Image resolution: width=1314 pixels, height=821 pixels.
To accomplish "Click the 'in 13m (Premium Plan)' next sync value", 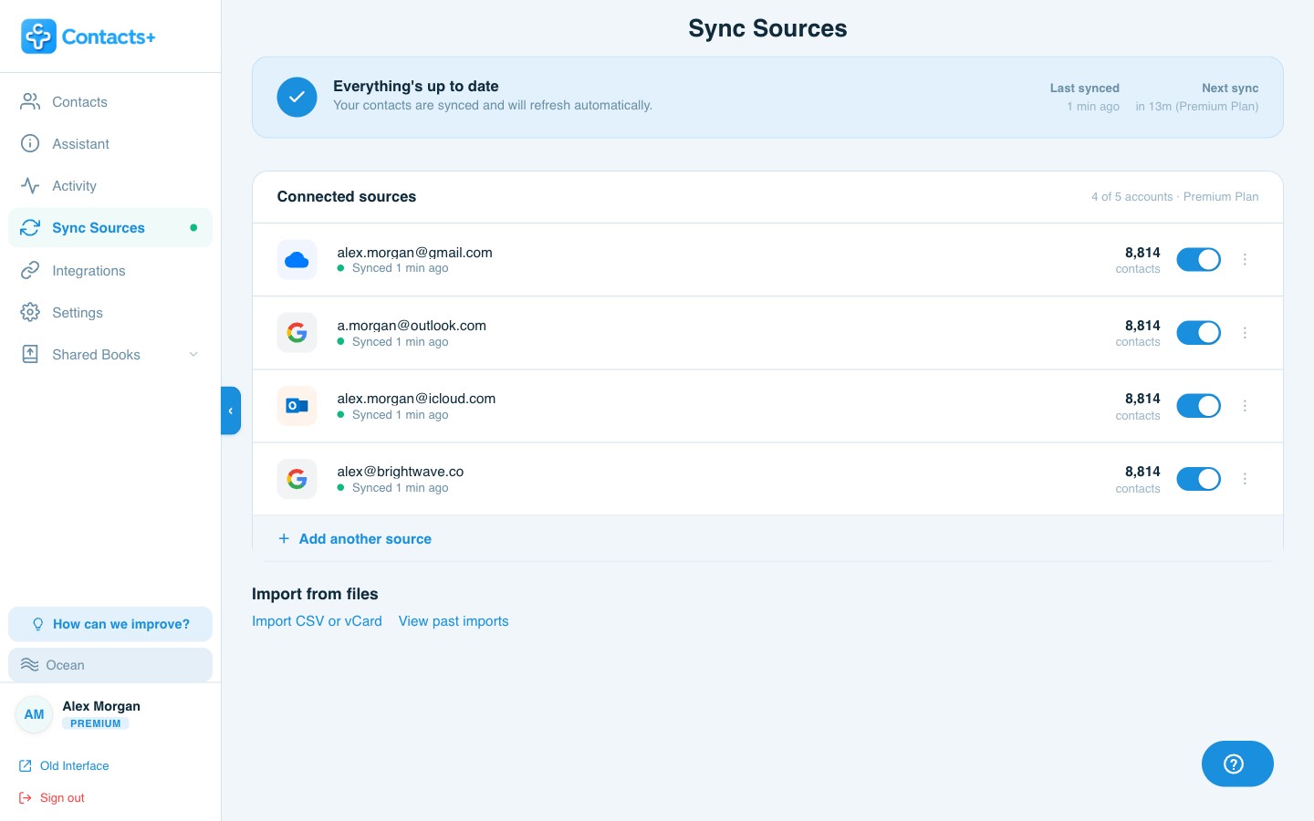I will (x=1197, y=107).
